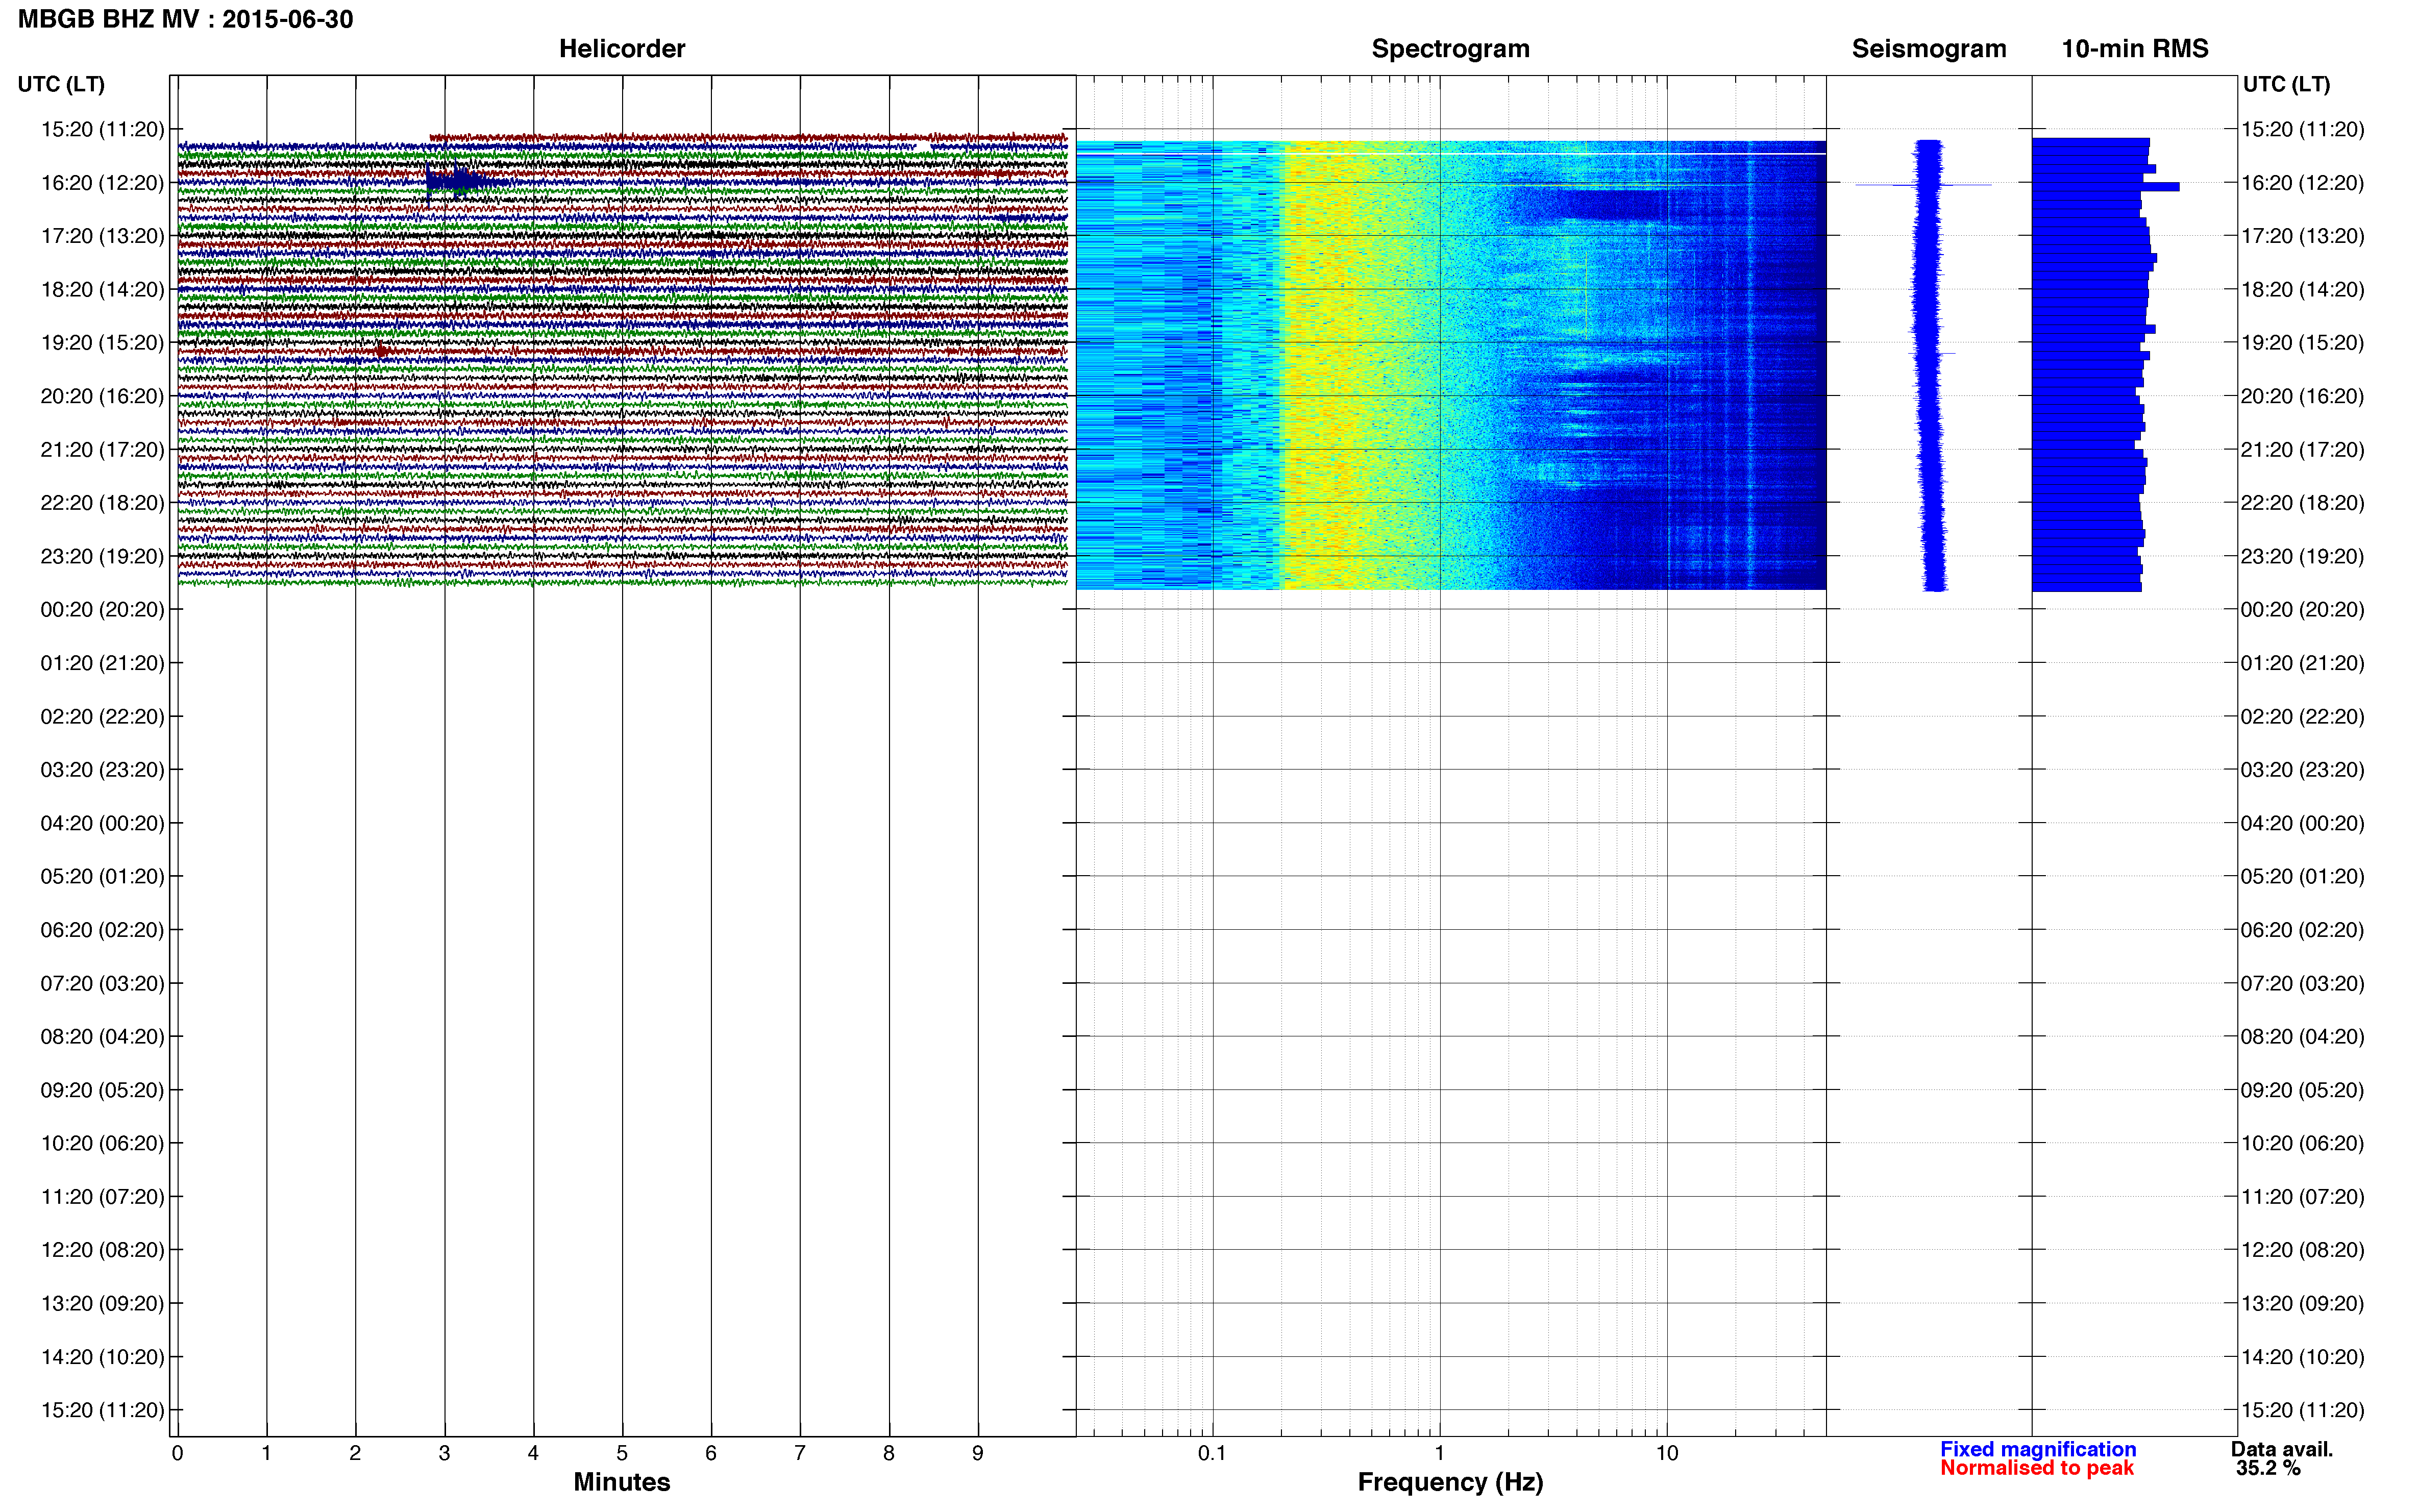
Task: Click the horizontal spike line in the Seismogram panel
Action: tap(1923, 184)
